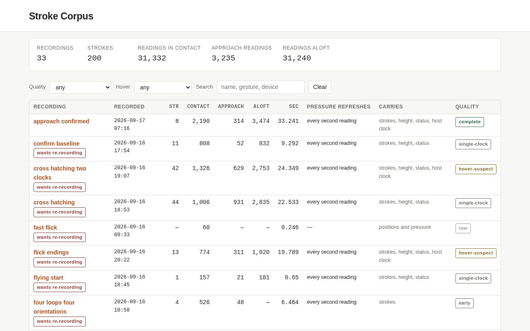Screen dimensions: 530x331
Task: Open the fast flick recording
Action: [45, 228]
